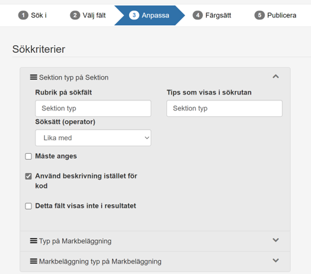Focus the Tips som visas i sökrutan field
Image resolution: width=311 pixels, height=274 pixels.
(224, 109)
